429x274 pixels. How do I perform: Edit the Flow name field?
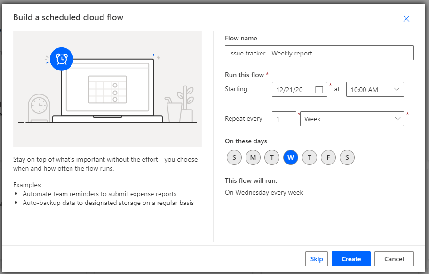coord(319,53)
